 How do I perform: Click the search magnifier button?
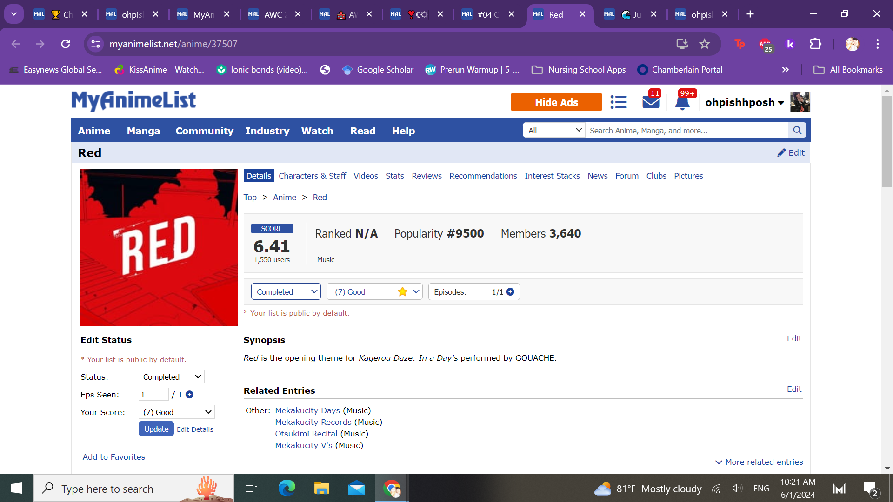coord(797,131)
